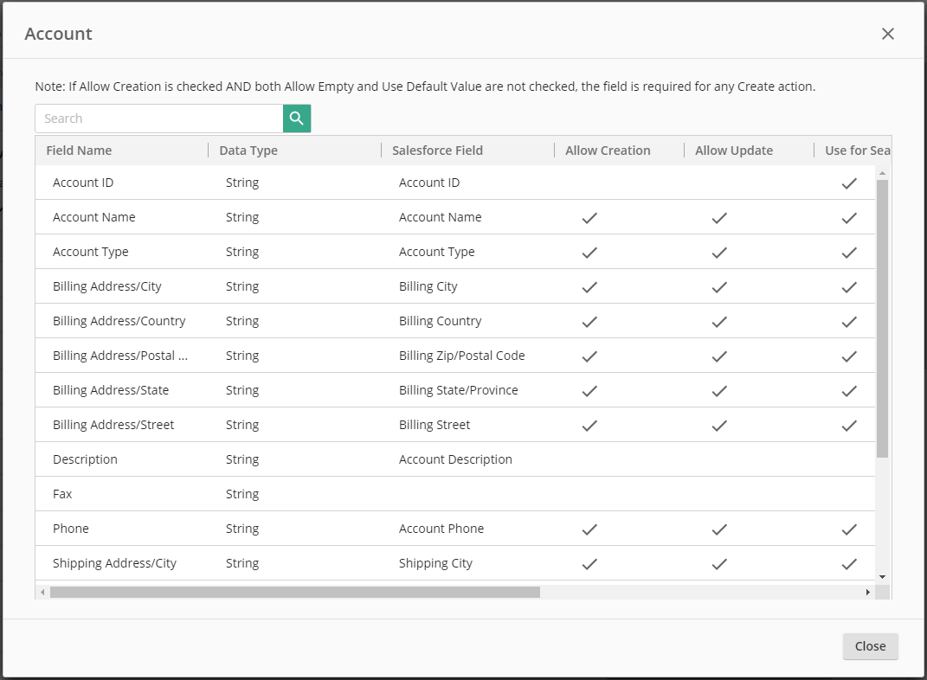Click the Salesforce Field column header
Screen dimensions: 927x680
437,151
